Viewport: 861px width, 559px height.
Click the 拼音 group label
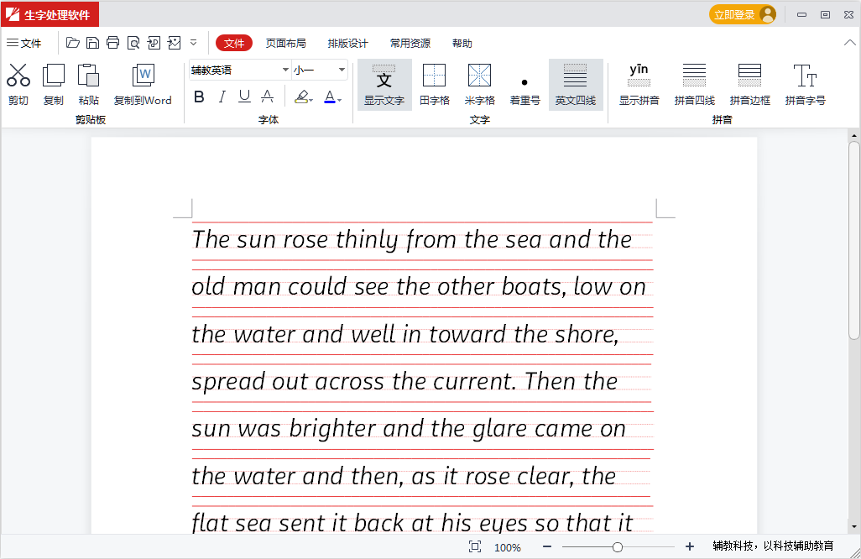pyautogui.click(x=722, y=120)
